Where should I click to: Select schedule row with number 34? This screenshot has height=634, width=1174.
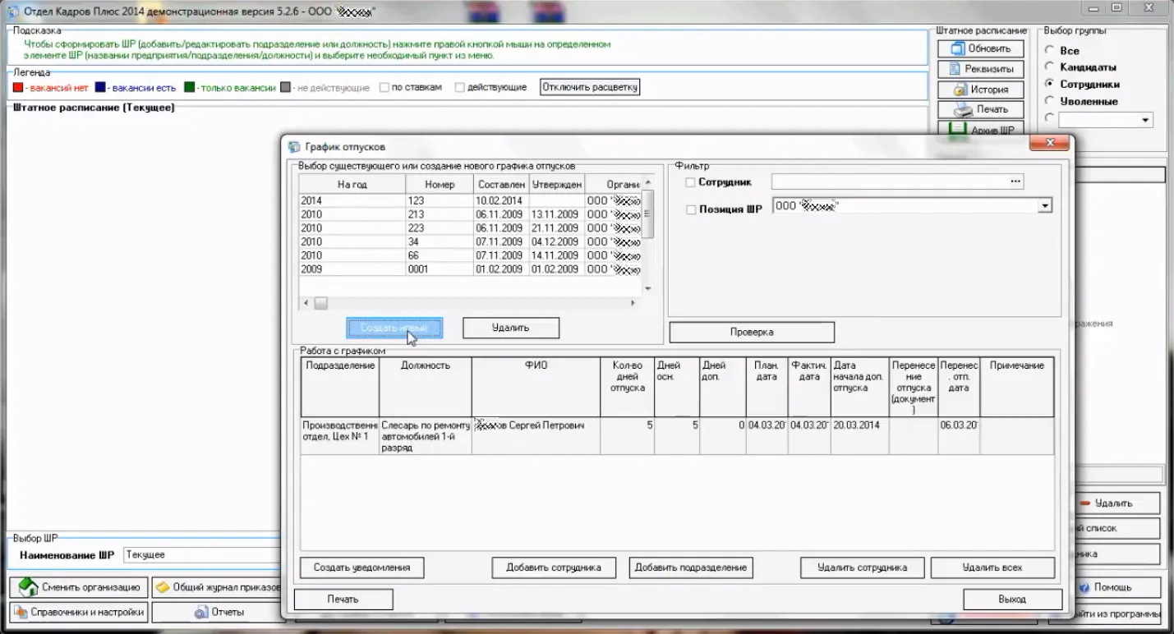(470, 242)
